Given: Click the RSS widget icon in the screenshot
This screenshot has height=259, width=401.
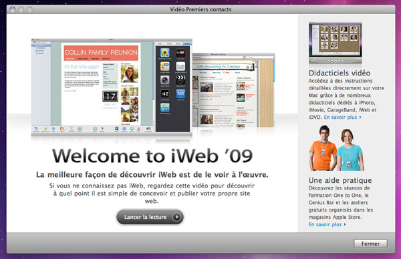Looking at the screenshot, I should point(180,93).
